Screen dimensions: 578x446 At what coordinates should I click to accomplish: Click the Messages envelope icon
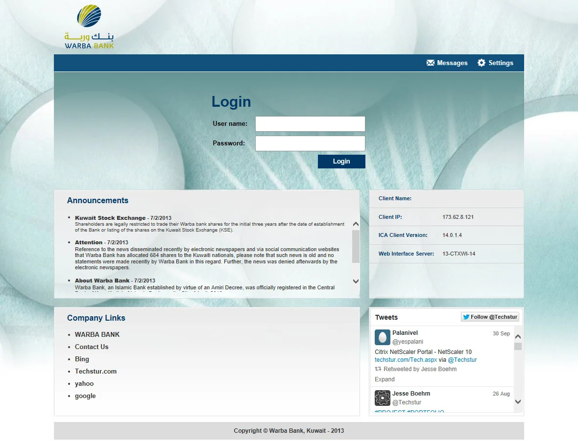click(430, 63)
